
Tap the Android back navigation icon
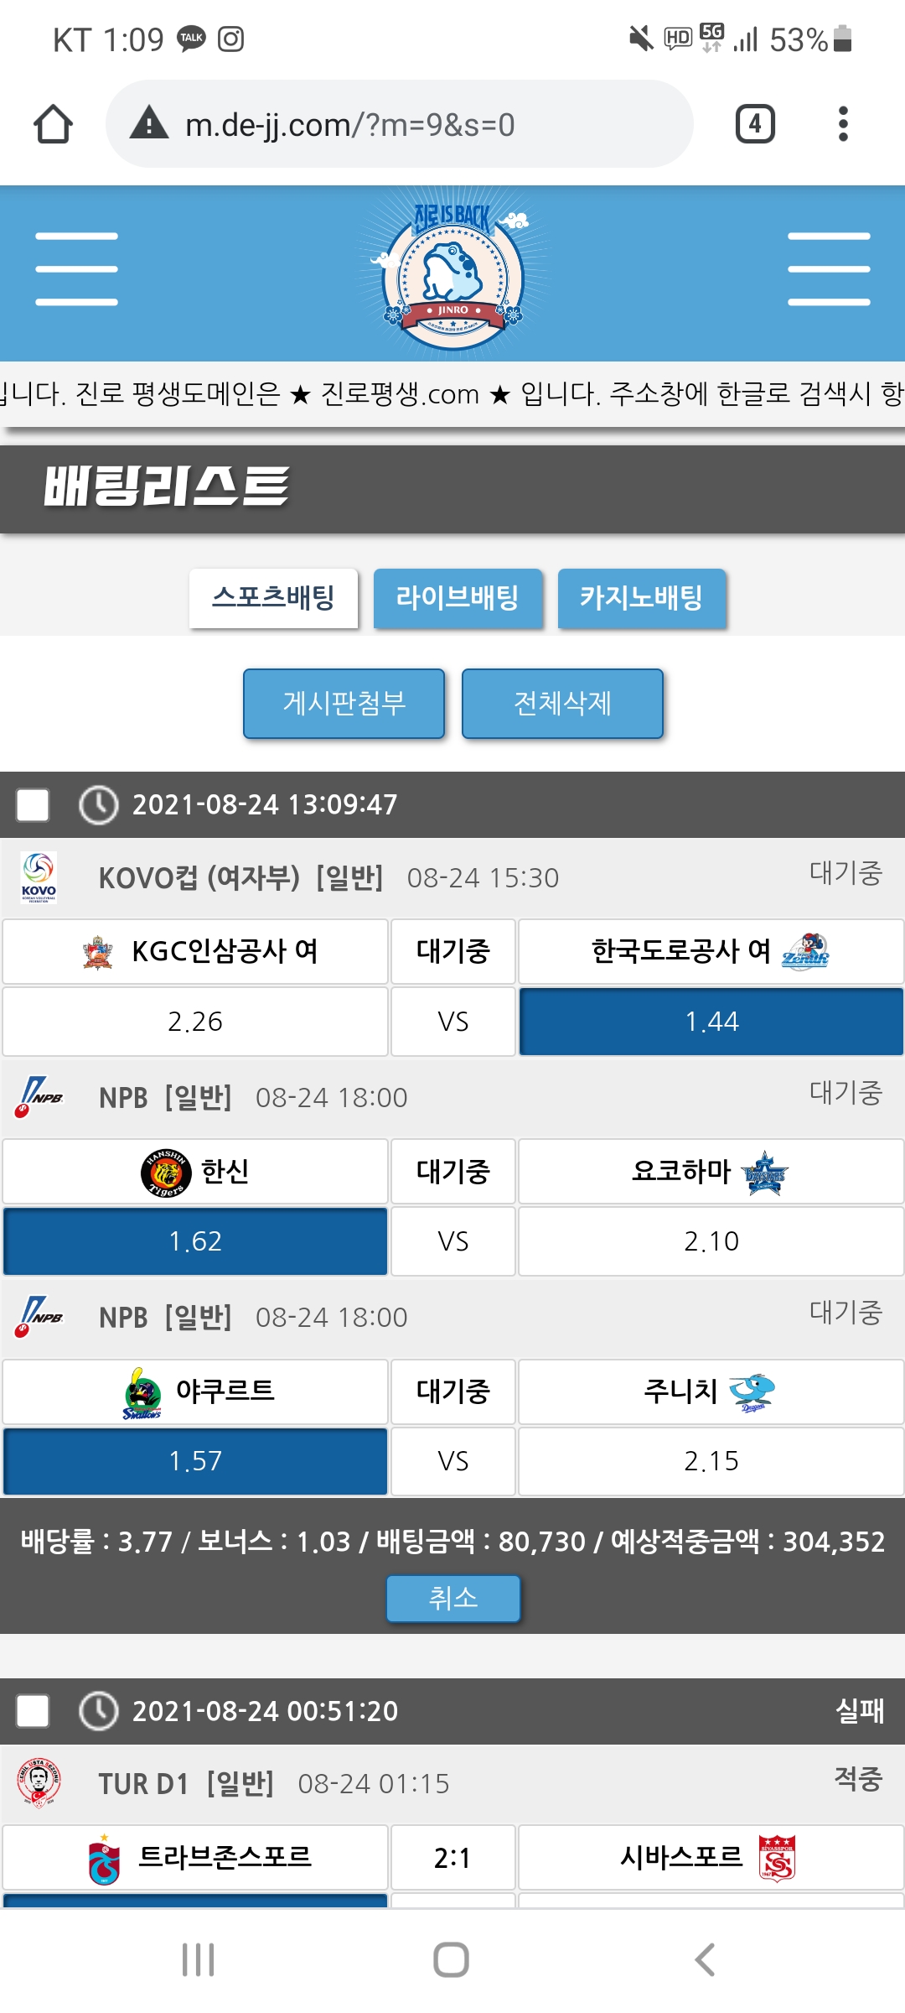point(705,1959)
